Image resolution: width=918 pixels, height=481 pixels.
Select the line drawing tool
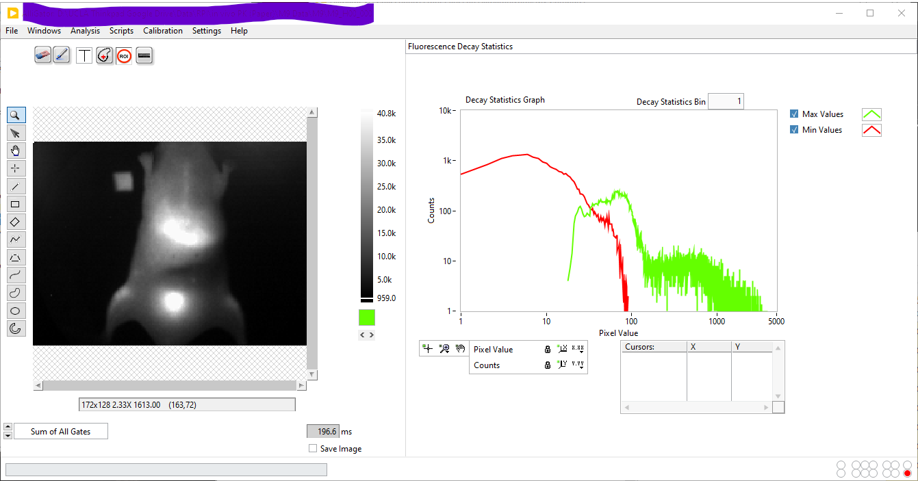15,186
